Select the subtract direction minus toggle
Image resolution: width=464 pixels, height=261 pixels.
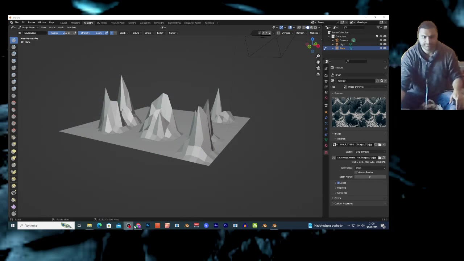[x=115, y=33]
